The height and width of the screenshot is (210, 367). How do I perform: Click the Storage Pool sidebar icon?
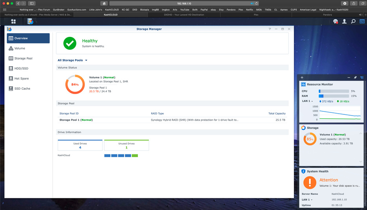tap(11, 58)
